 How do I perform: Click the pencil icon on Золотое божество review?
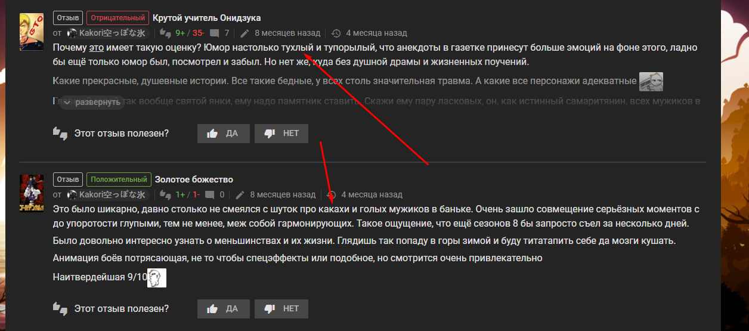[x=240, y=195]
